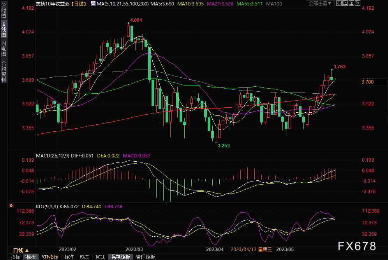The height and width of the screenshot is (260, 388).
Task: Click the 3.253 low price marker
Action: [x=223, y=146]
